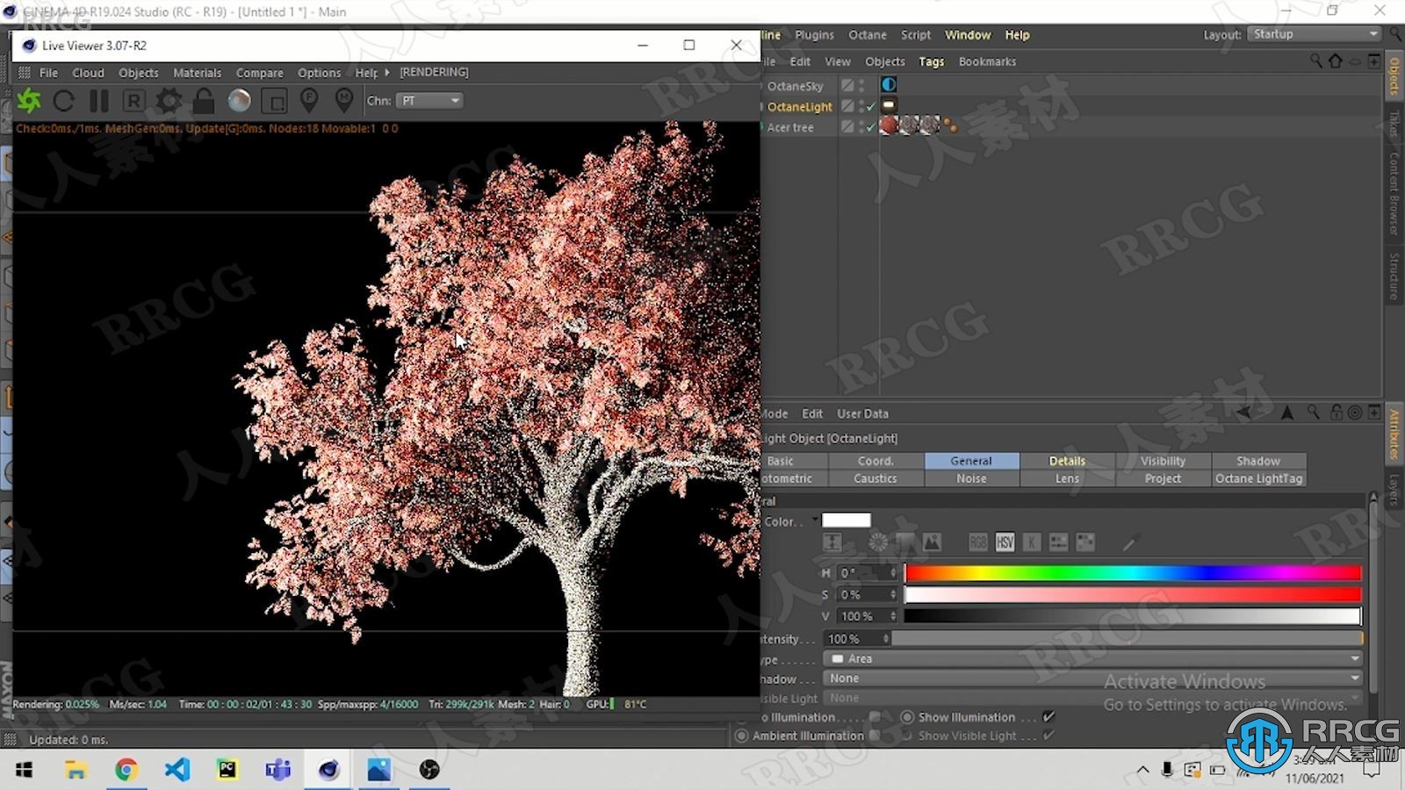1405x790 pixels.
Task: Open Live Viewer Materials menu
Action: click(197, 73)
